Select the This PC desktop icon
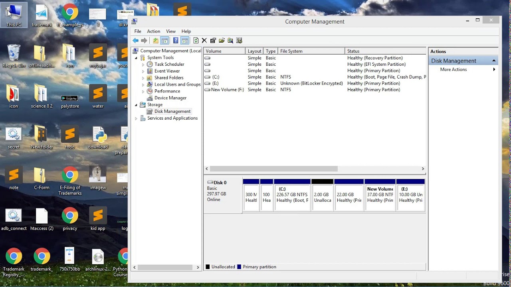The image size is (511, 287). (x=14, y=15)
